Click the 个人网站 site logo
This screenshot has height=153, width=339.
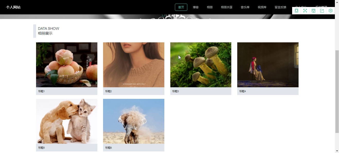(13, 7)
